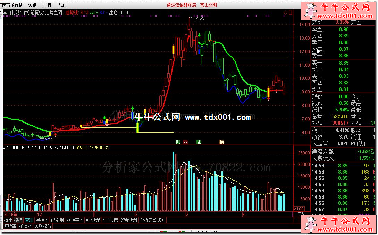Click the green 跌 badge under the chart

(x=178, y=142)
